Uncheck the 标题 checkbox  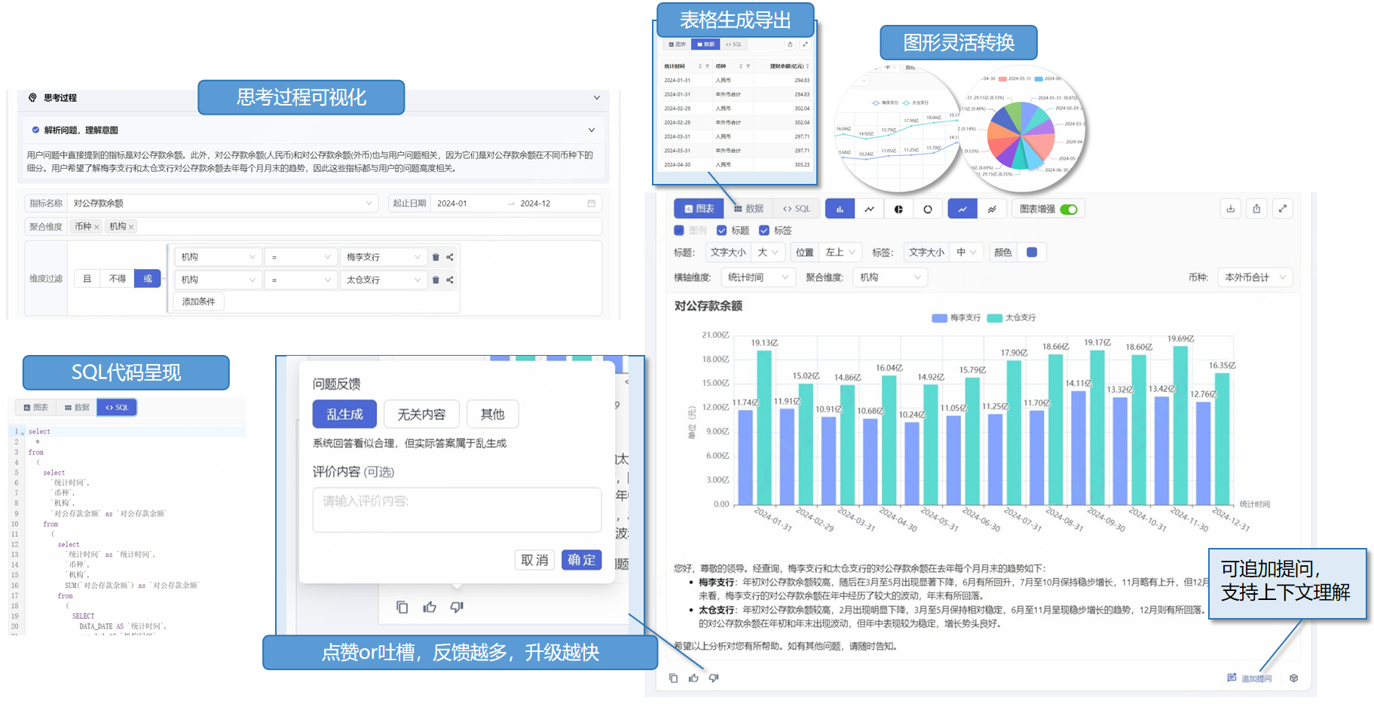coord(722,231)
